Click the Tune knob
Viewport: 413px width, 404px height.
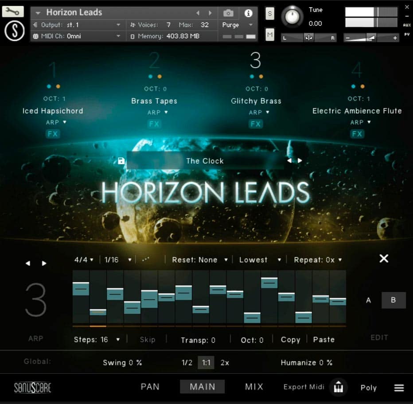click(292, 16)
